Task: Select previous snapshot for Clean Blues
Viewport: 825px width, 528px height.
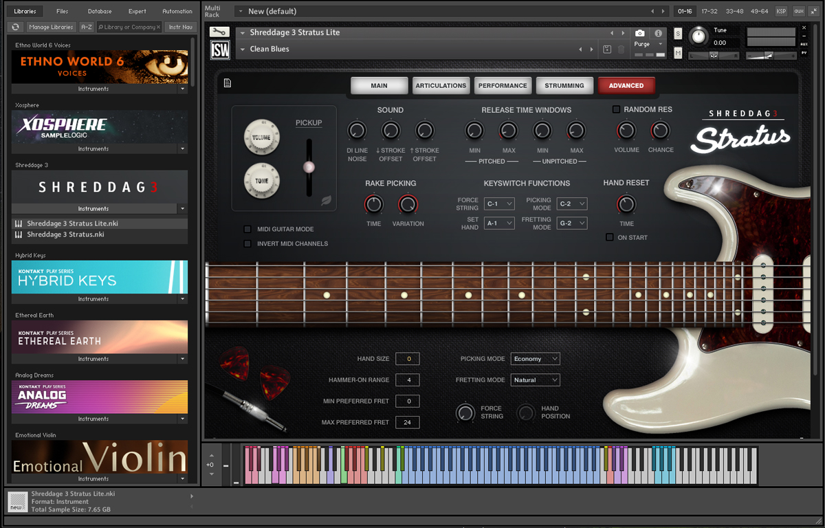Action: [x=580, y=49]
